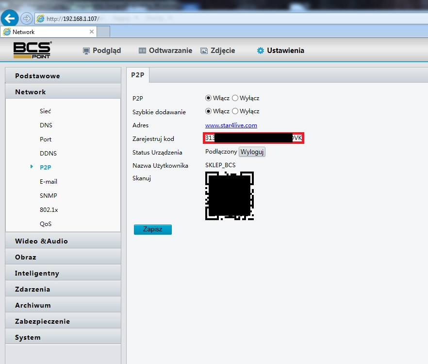Expand the Podstawowe section
This screenshot has height=364, width=428.
coord(63,76)
